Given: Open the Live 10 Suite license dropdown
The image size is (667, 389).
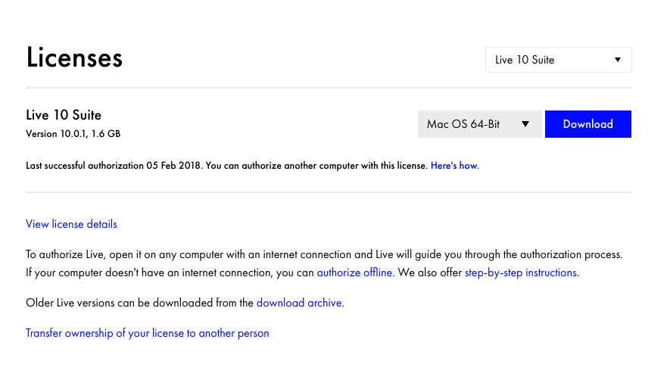Looking at the screenshot, I should tap(558, 60).
